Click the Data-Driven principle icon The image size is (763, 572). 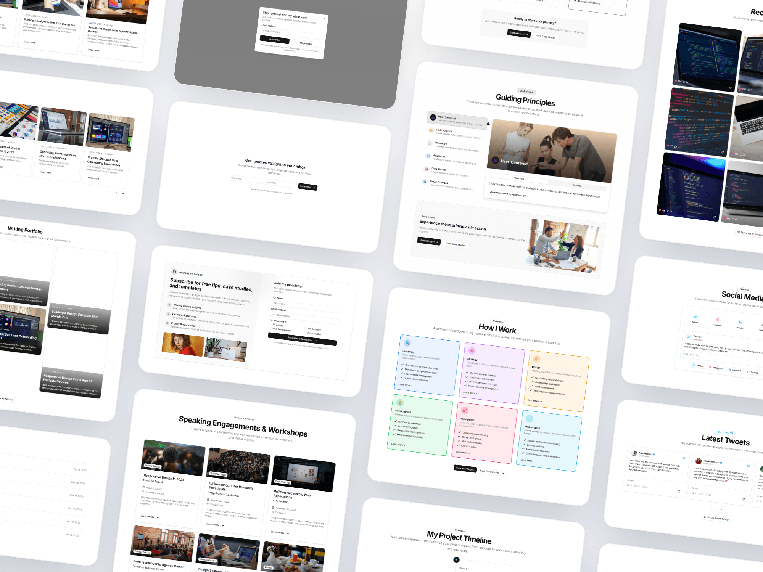[x=427, y=169]
